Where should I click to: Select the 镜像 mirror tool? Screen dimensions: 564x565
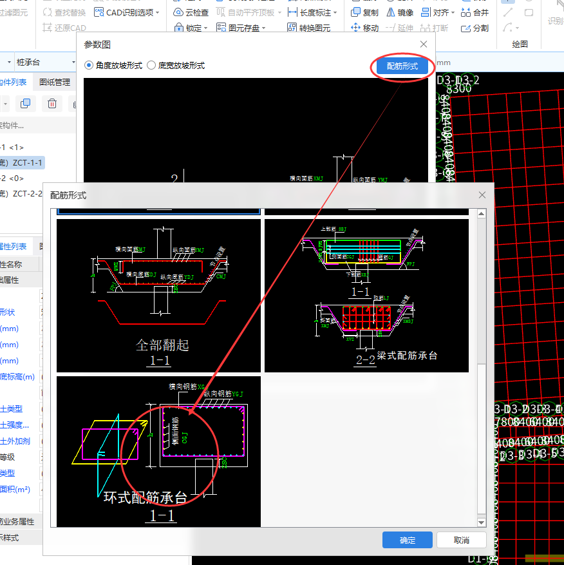tap(400, 13)
